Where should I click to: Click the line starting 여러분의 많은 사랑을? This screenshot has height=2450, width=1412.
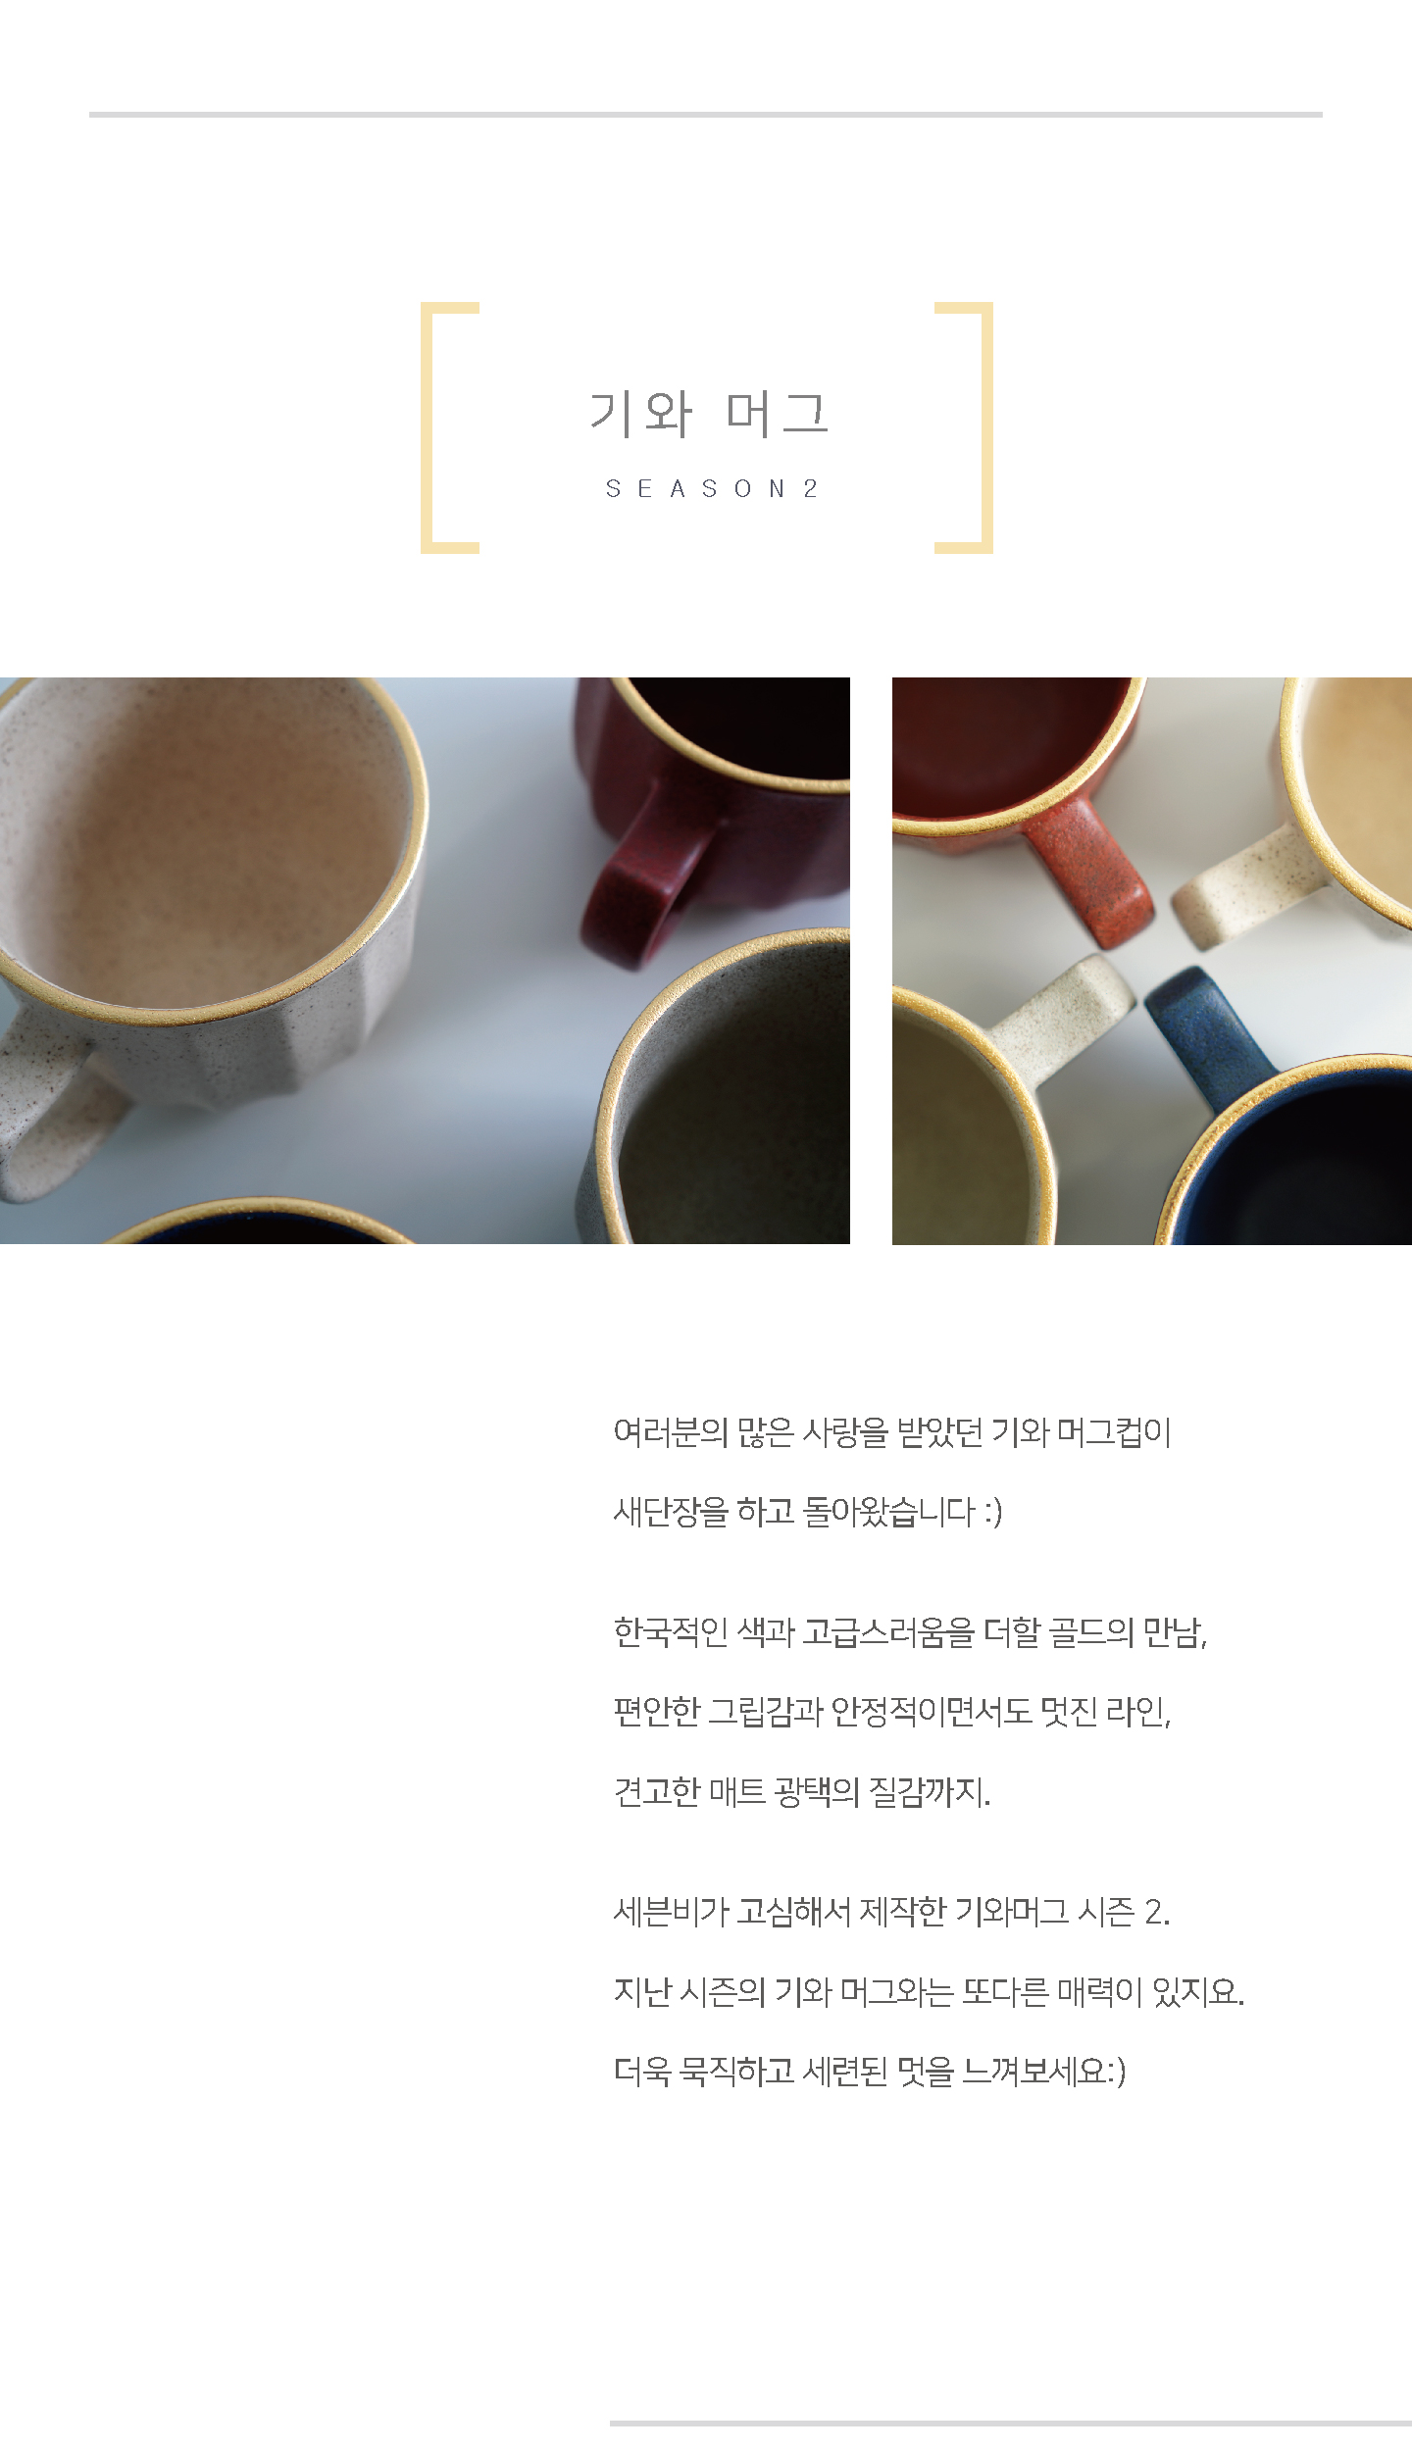pos(892,1432)
